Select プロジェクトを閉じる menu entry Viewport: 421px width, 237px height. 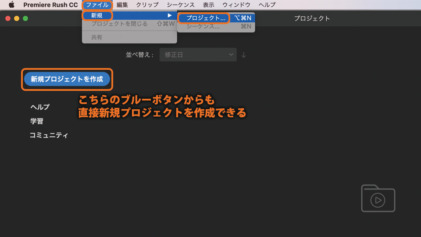(129, 24)
